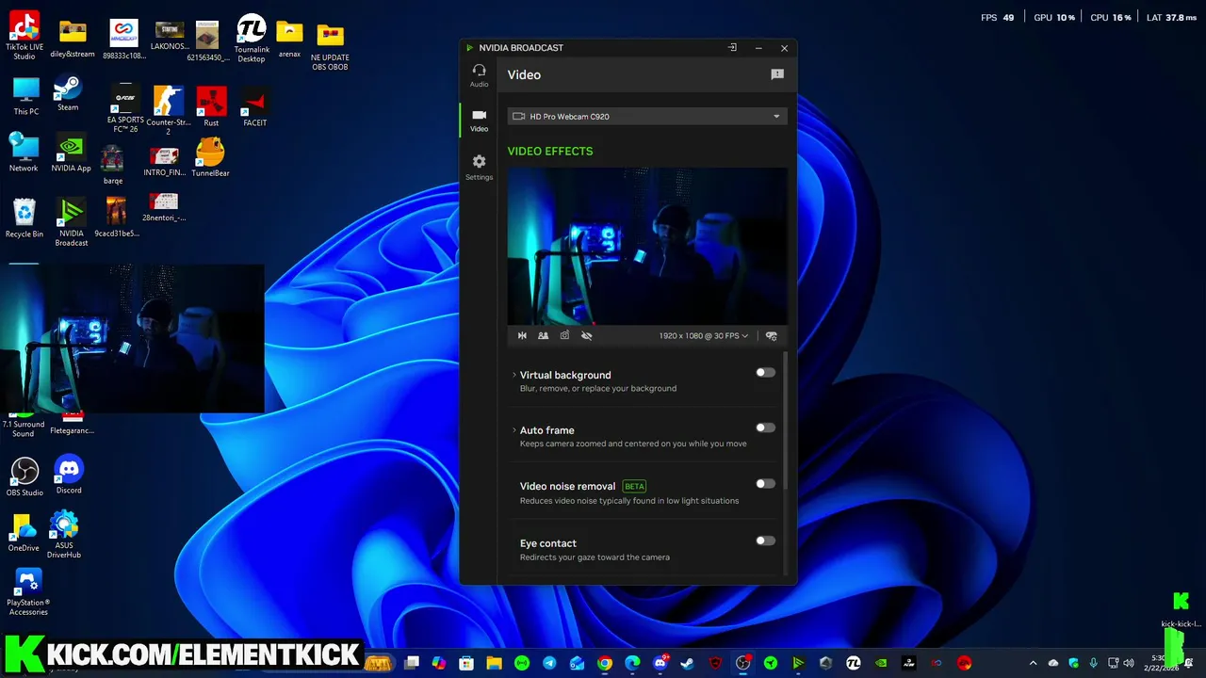Open camera settings icon beside resolution
Image resolution: width=1206 pixels, height=678 pixels.
(772, 335)
